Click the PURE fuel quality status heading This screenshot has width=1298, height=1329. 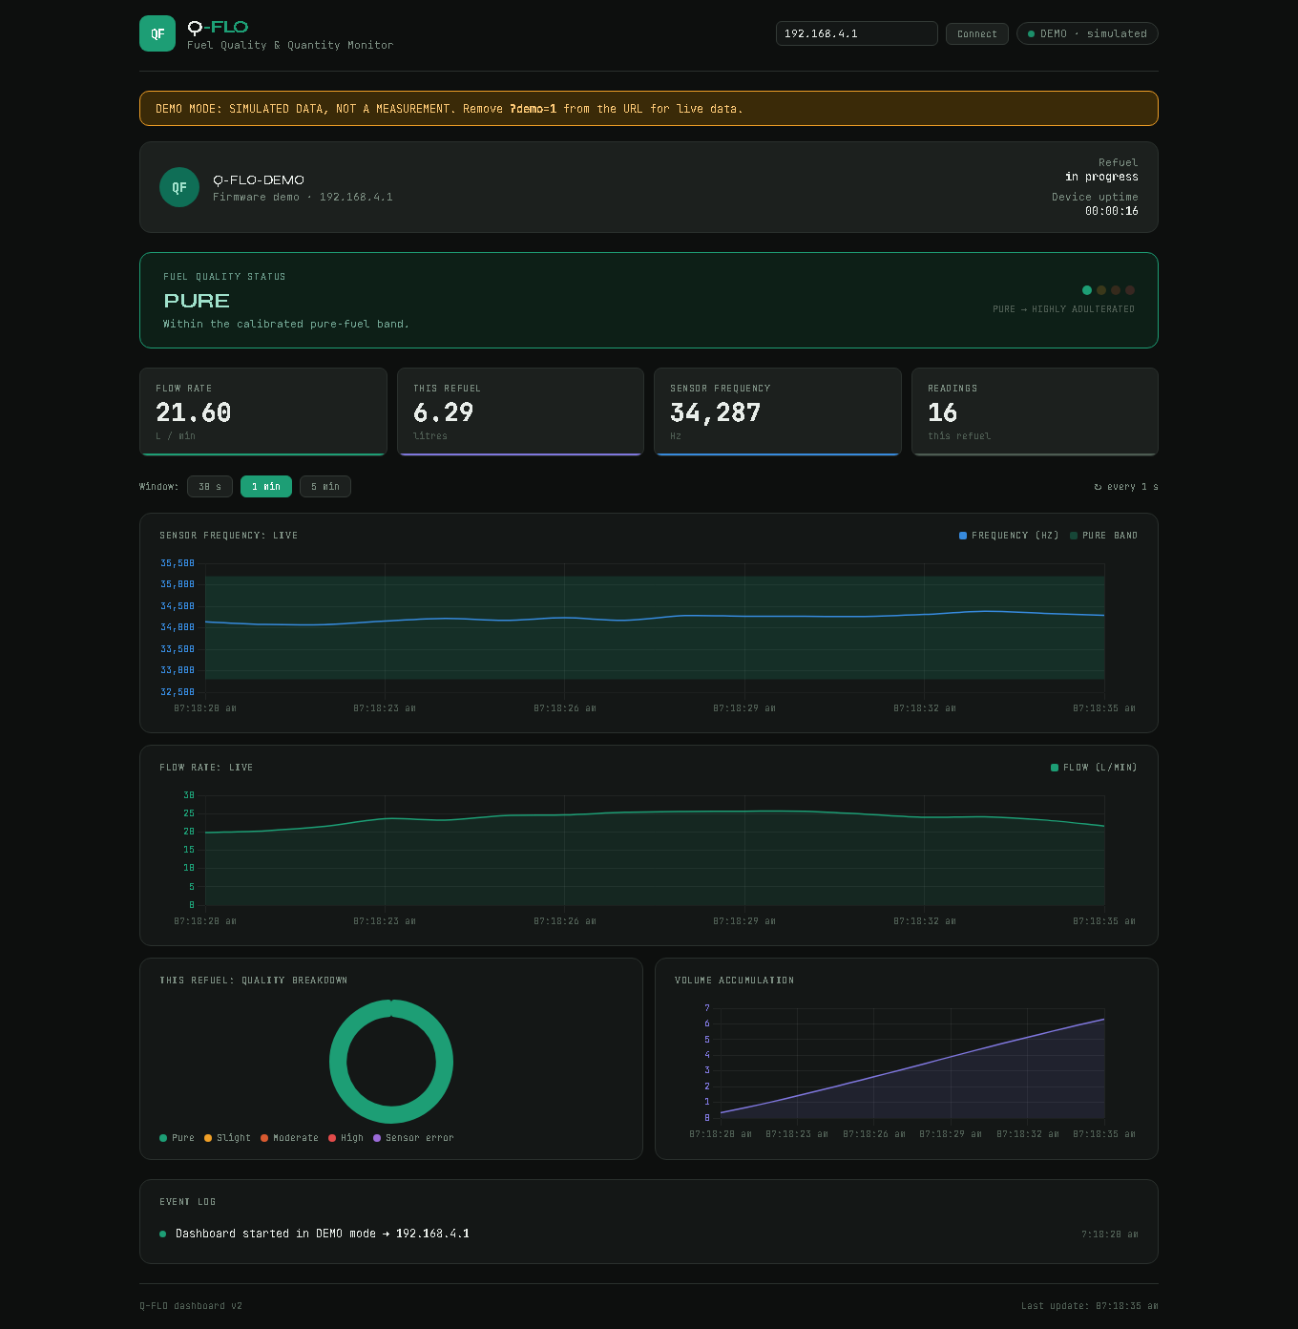click(197, 301)
